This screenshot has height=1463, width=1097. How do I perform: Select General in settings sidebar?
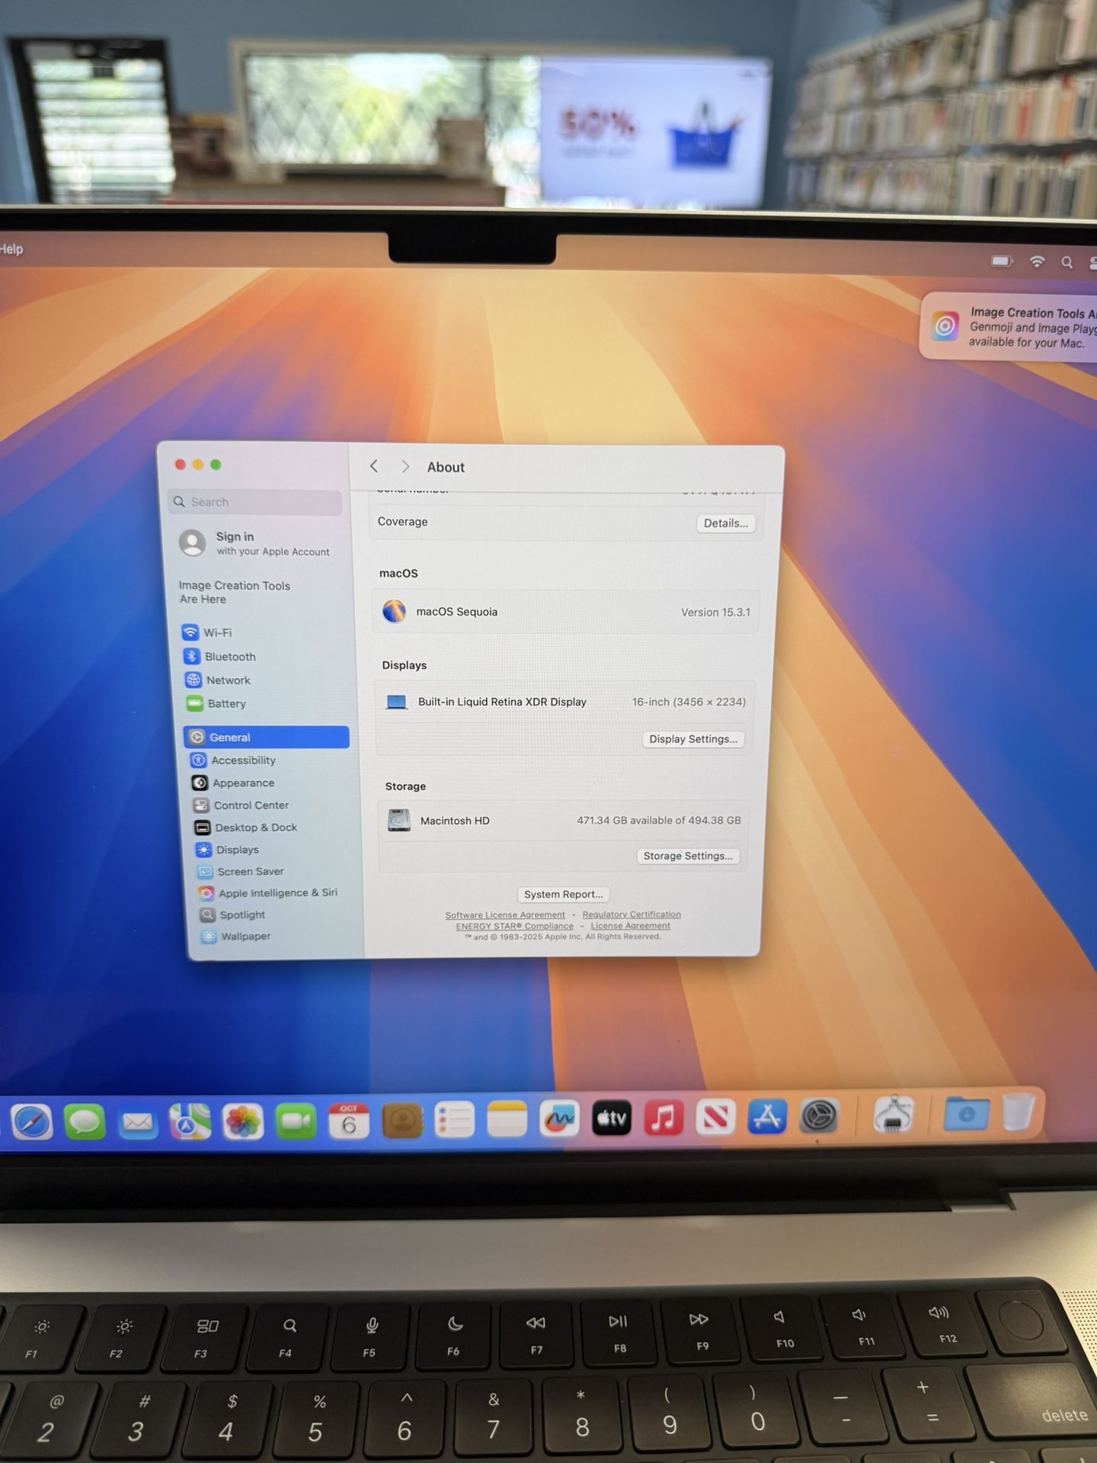(x=267, y=737)
